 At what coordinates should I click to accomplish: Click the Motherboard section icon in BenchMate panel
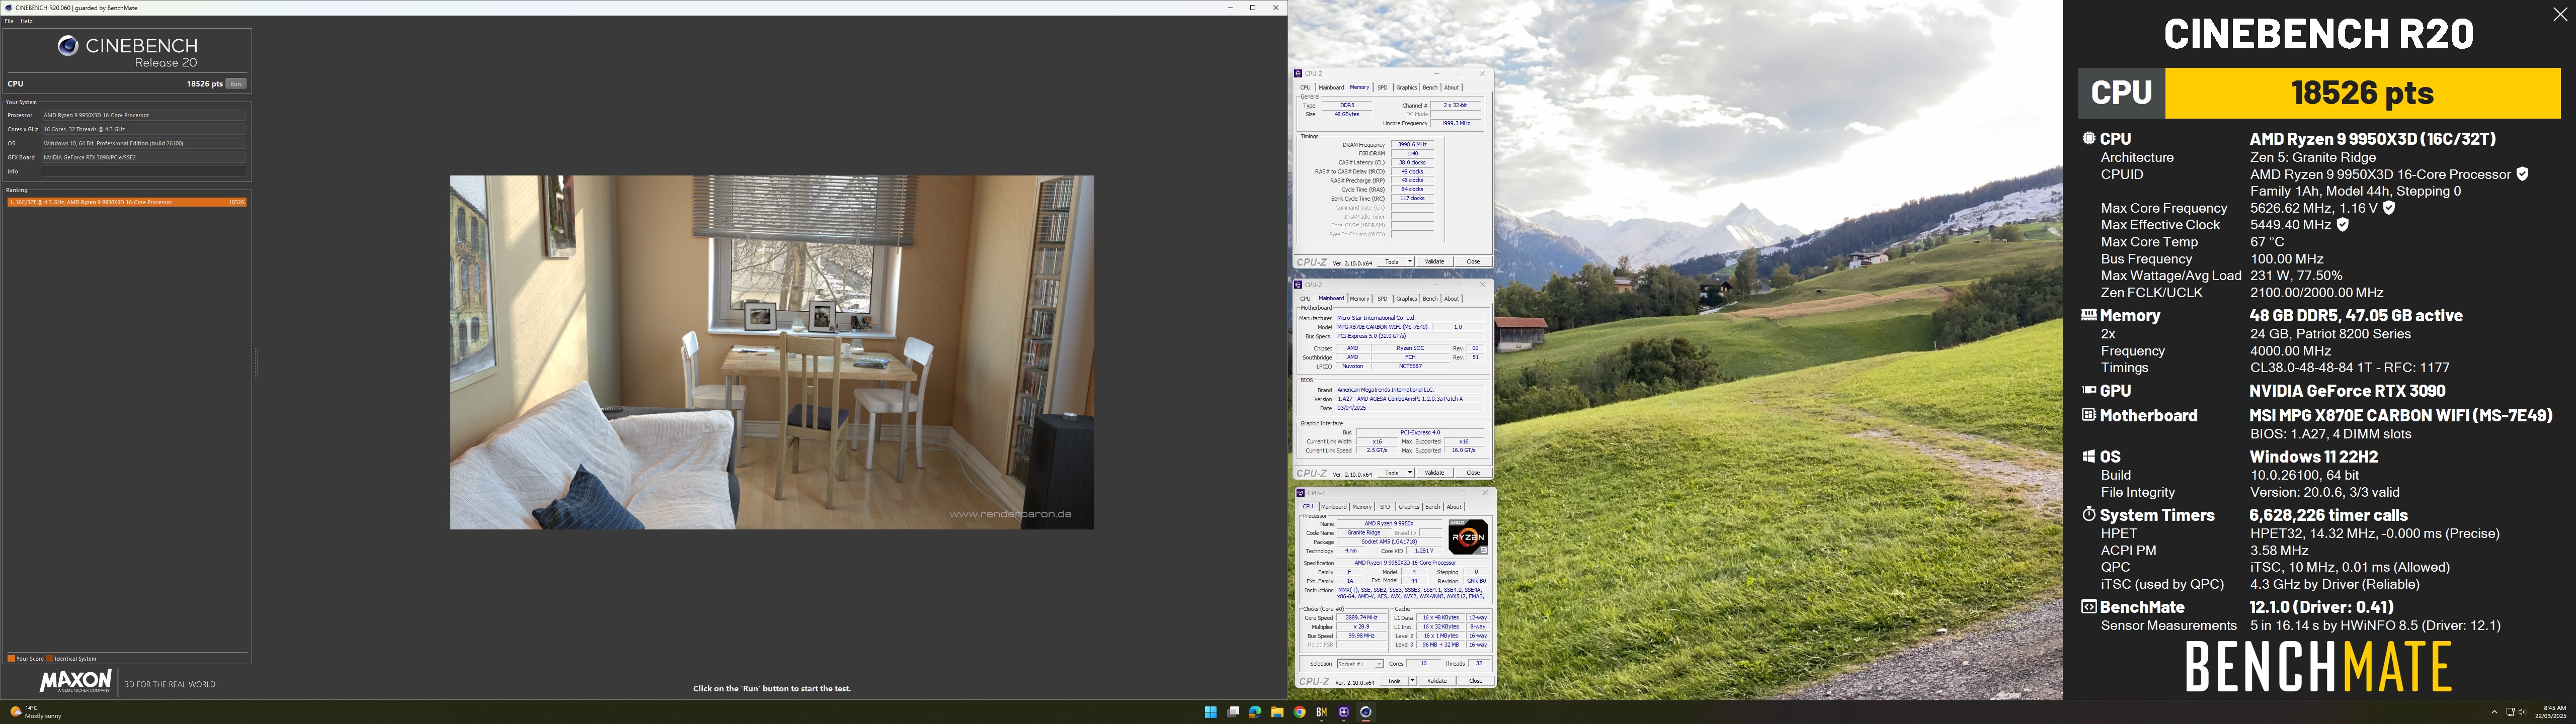pyautogui.click(x=2088, y=414)
